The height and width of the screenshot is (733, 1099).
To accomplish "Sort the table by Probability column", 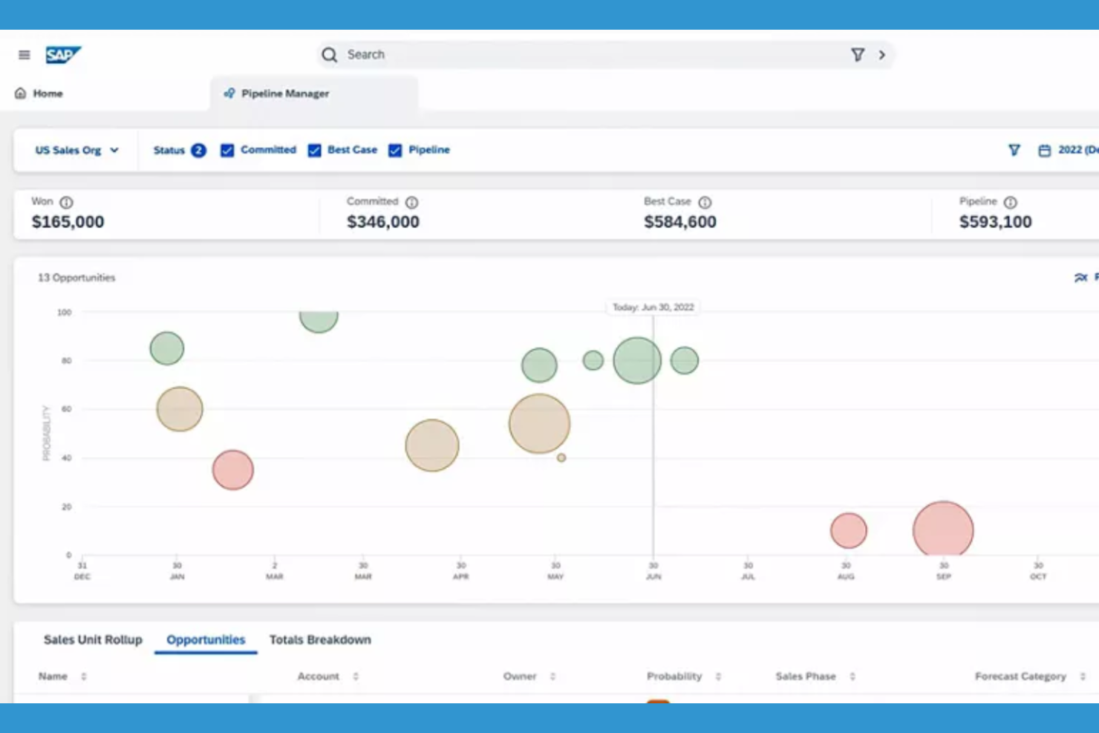I will [717, 676].
